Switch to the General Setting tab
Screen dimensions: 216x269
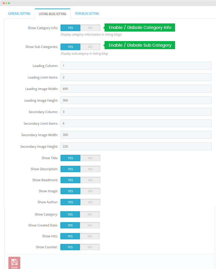pos(19,14)
